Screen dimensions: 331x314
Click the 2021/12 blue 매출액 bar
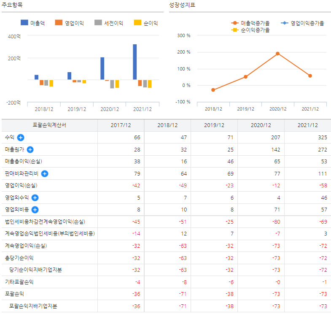click(135, 62)
